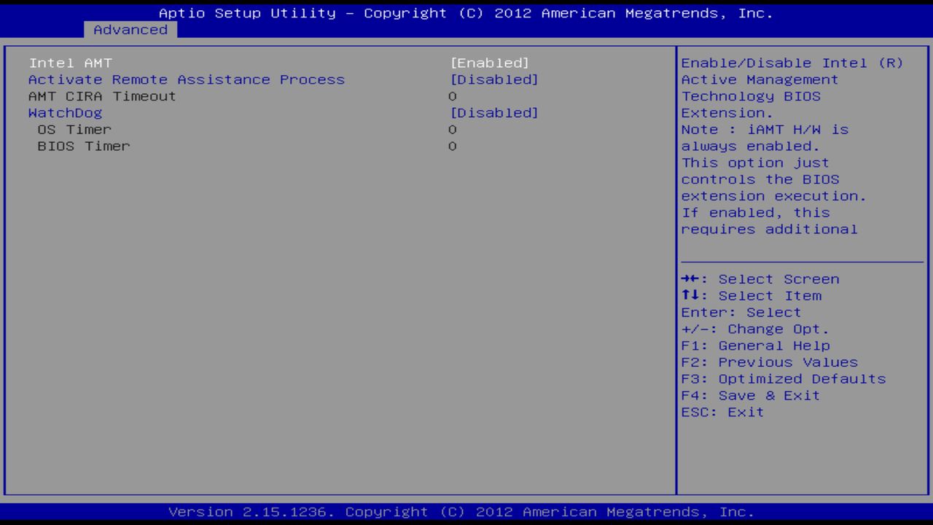This screenshot has height=525, width=933.
Task: Select the Activate Remote Assistance Process option
Action: coord(186,79)
